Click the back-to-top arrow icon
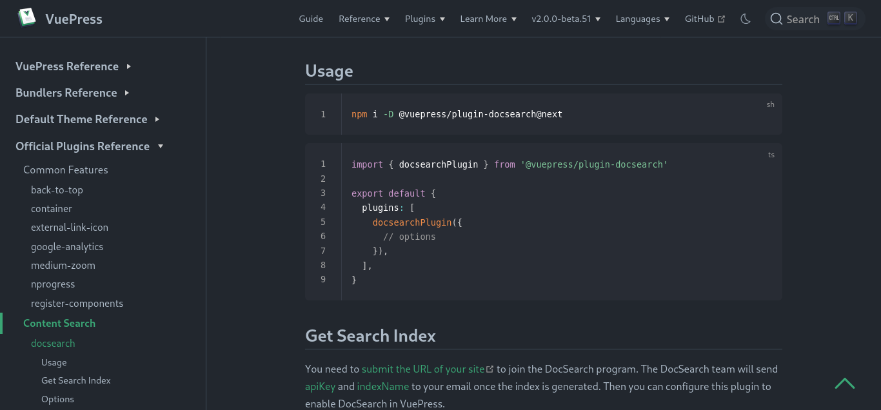This screenshot has height=410, width=881. click(x=845, y=383)
